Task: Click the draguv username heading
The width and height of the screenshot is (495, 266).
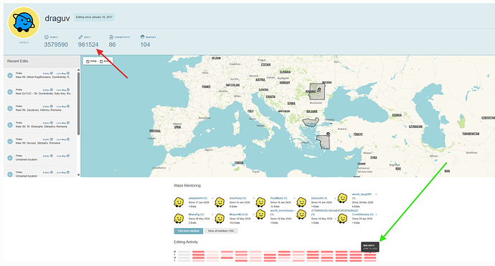Action: (57, 19)
